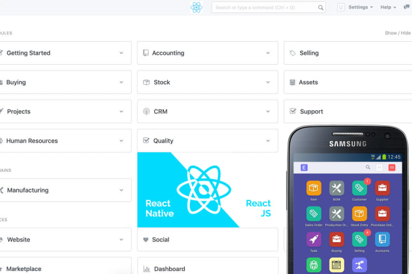Click the Social module label
The height and width of the screenshot is (274, 412).
[160, 240]
